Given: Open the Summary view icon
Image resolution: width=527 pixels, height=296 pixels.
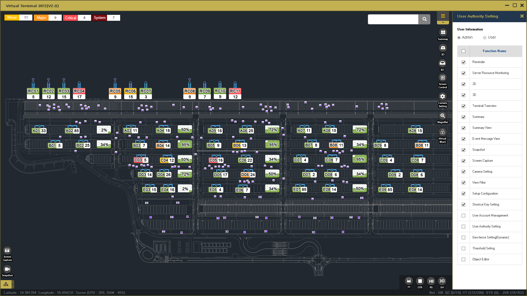Looking at the screenshot, I should pos(443,32).
